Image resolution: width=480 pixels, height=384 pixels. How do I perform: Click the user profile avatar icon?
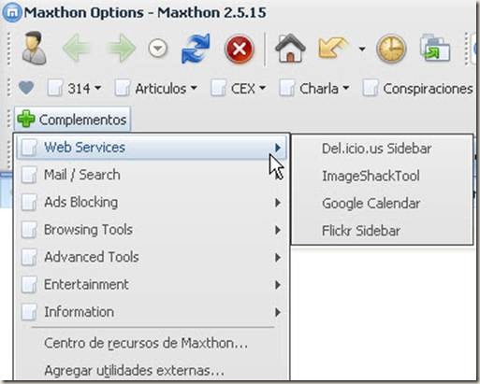35,49
